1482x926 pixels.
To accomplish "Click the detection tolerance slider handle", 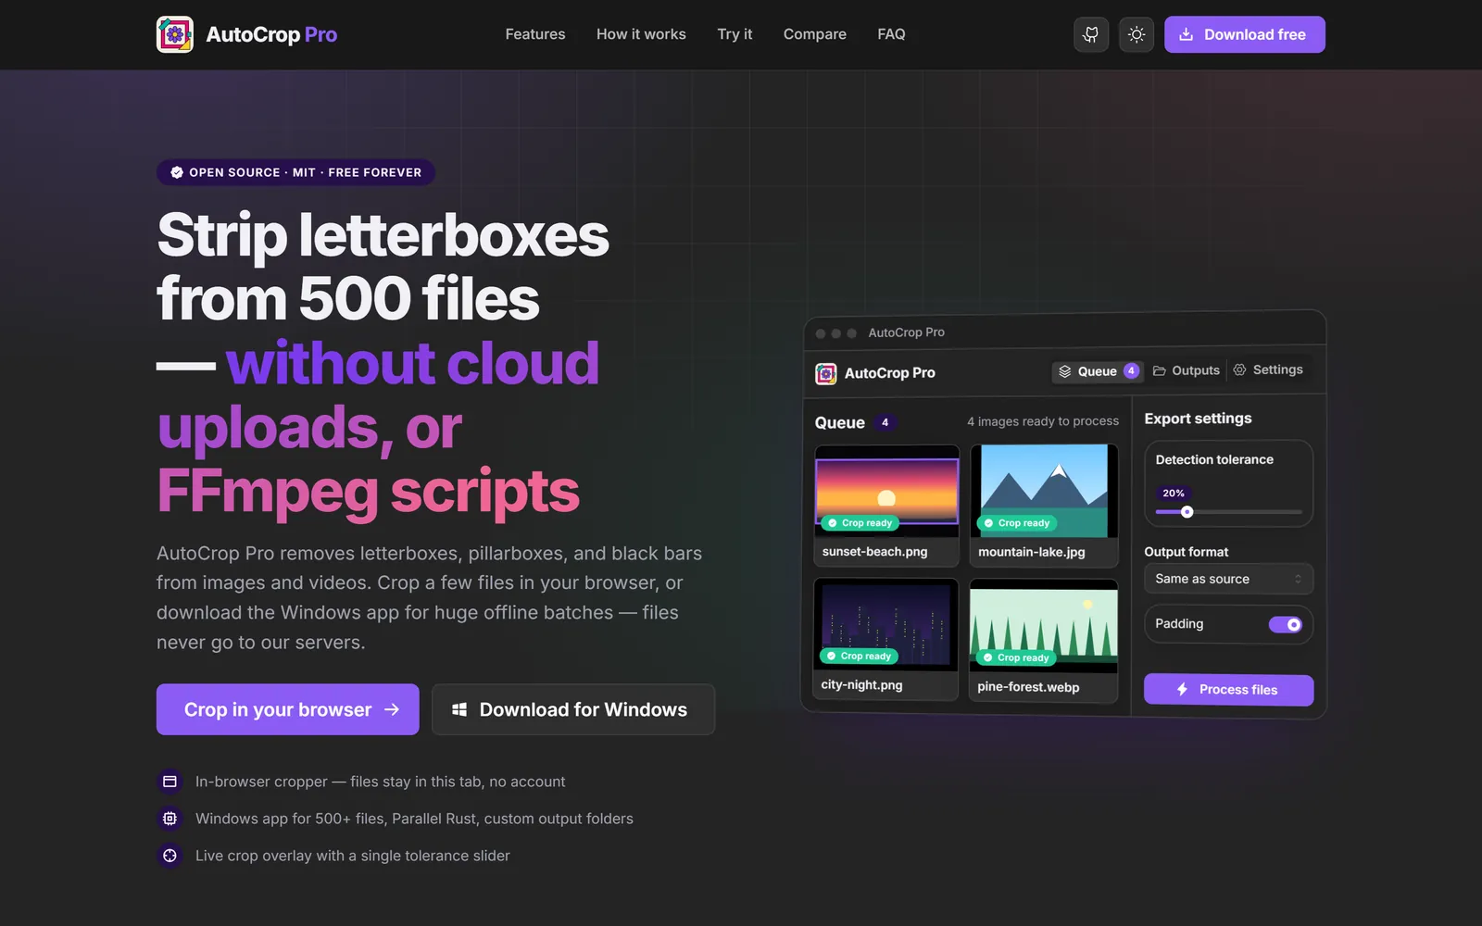I will tap(1187, 512).
